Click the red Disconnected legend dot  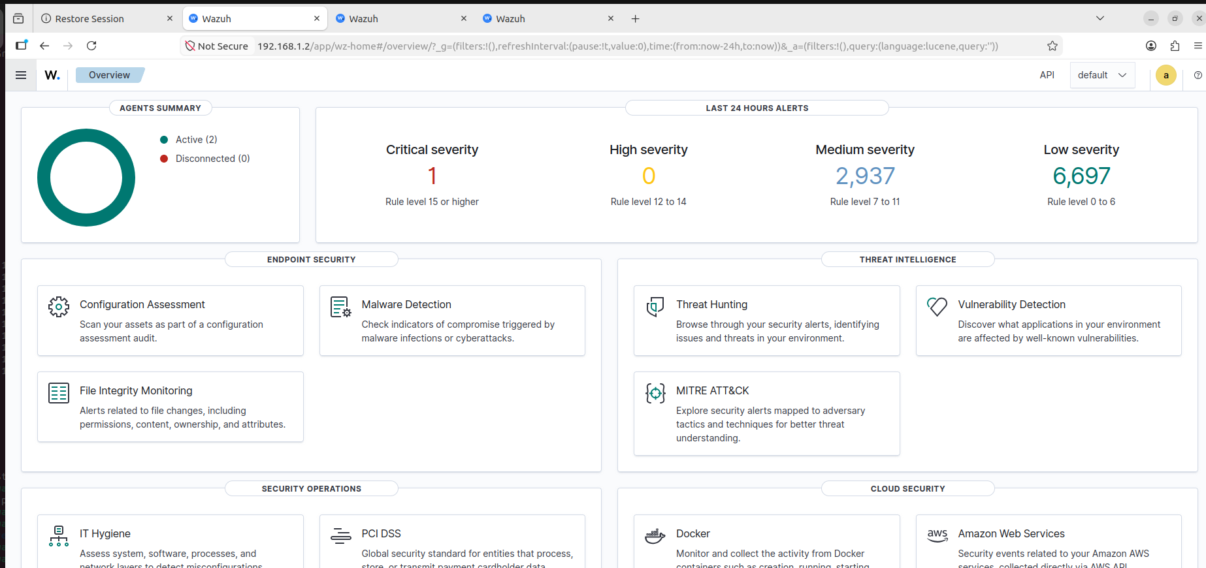164,159
